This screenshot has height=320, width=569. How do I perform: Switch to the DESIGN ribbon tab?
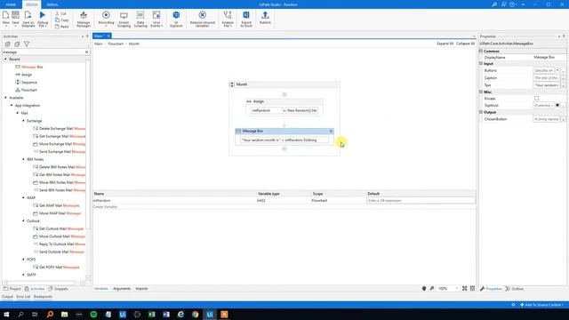[32, 4]
